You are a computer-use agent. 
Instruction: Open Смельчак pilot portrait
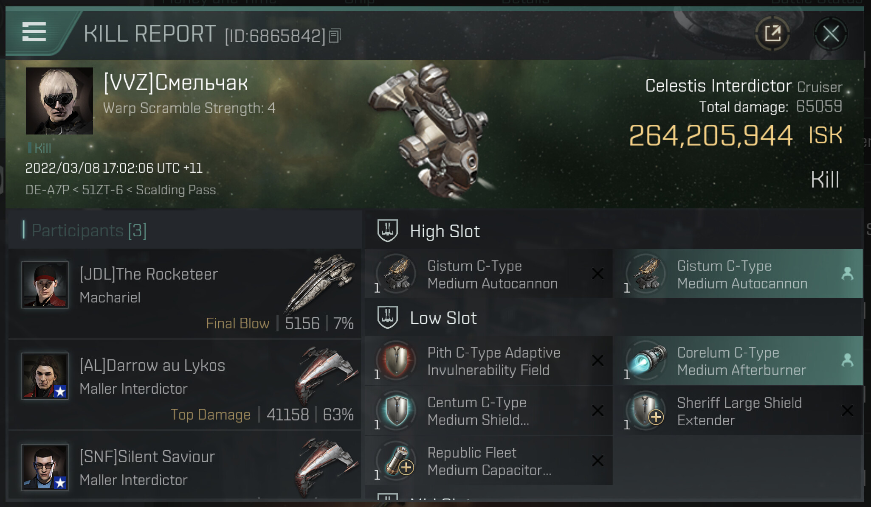pyautogui.click(x=59, y=101)
